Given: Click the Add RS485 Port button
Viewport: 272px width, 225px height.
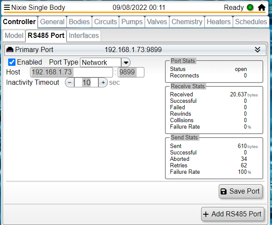Looking at the screenshot, I should click(x=232, y=214).
